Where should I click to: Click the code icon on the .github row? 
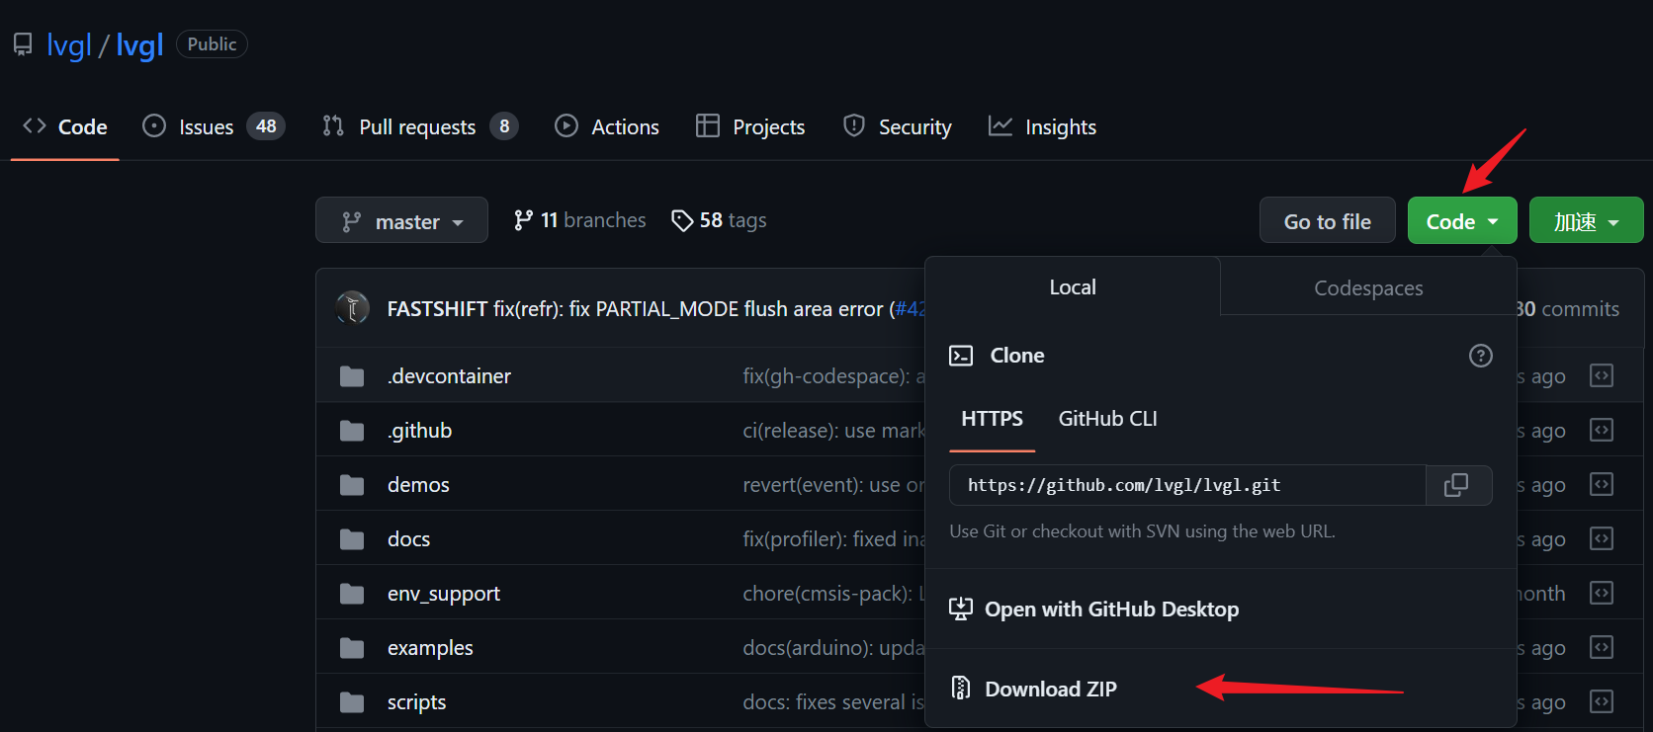click(x=1601, y=431)
